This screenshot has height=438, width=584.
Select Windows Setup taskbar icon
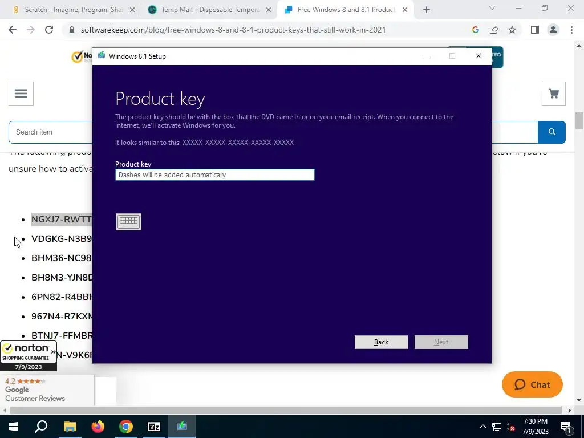(182, 427)
